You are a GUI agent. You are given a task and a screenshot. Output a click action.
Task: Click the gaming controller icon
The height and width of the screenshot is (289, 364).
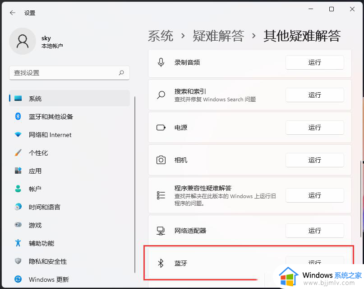tap(18, 225)
